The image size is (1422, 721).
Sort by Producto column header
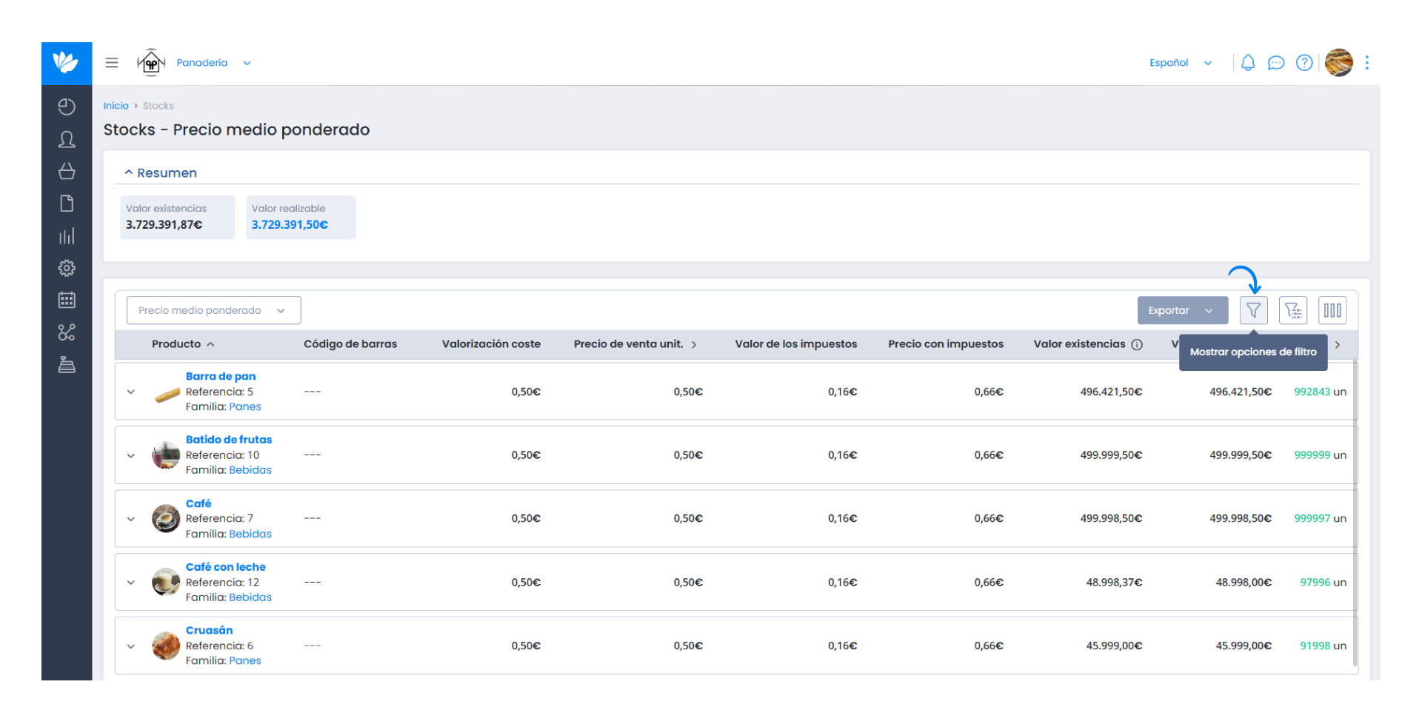(x=183, y=344)
